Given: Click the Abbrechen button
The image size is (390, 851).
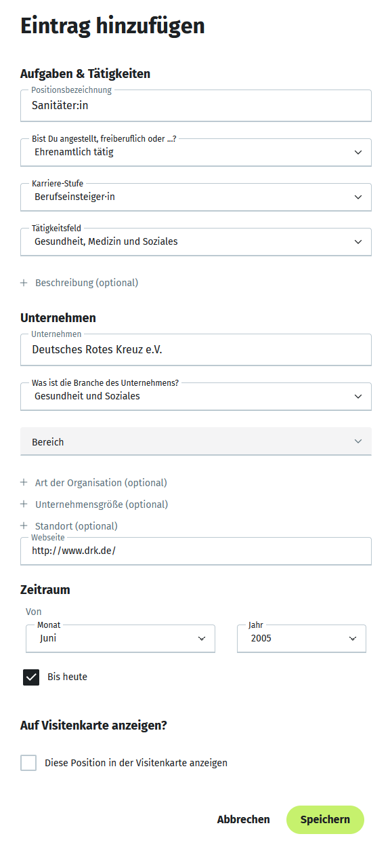Looking at the screenshot, I should (243, 819).
